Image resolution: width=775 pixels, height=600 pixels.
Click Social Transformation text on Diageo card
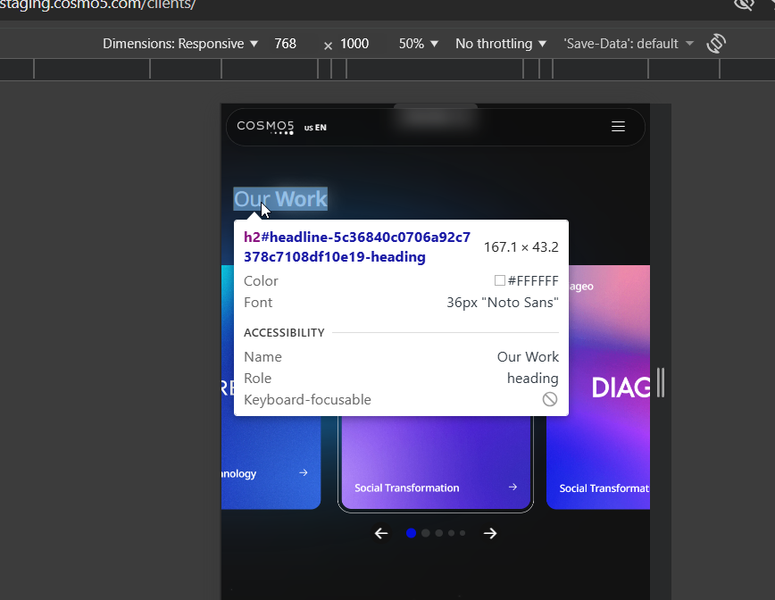[604, 488]
